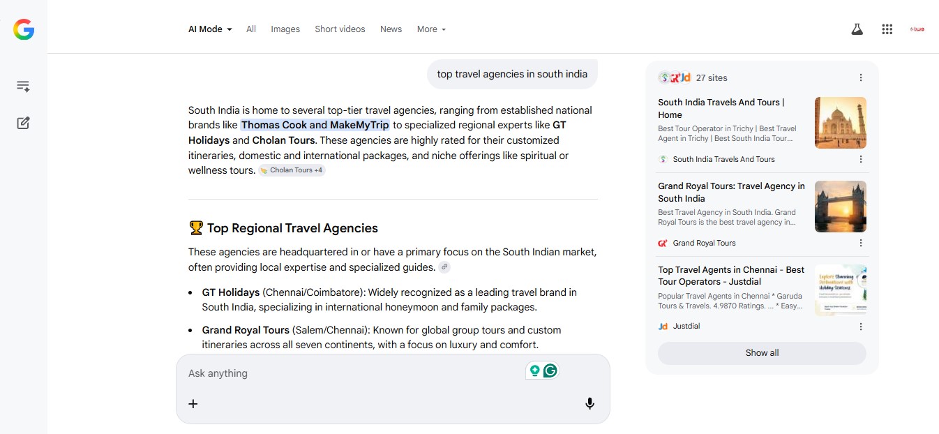Click the Grammarly green G icon
This screenshot has width=939, height=434.
pyautogui.click(x=550, y=371)
